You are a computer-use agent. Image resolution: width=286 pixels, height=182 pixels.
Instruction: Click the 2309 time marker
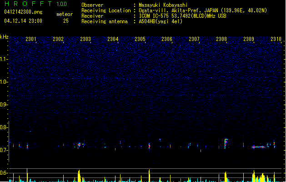click(249, 39)
